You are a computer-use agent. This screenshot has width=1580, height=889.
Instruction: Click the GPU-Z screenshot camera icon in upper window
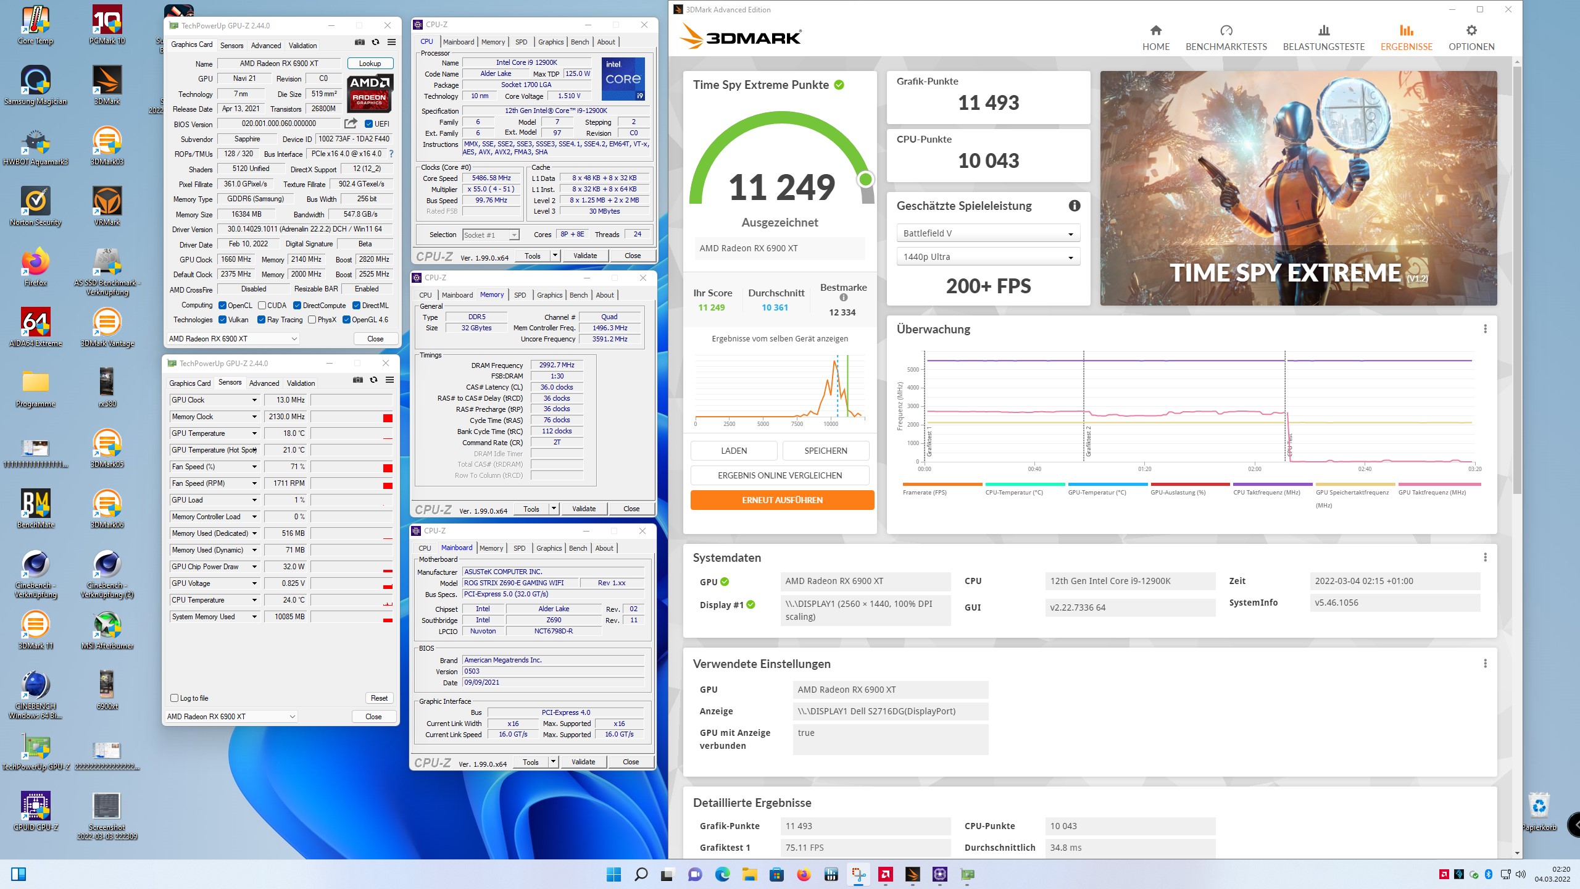click(x=359, y=42)
